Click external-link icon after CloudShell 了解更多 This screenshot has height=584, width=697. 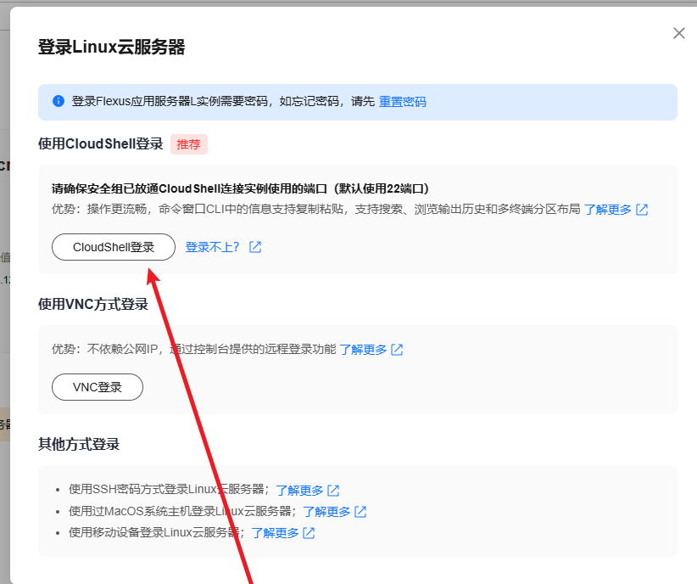pos(642,209)
